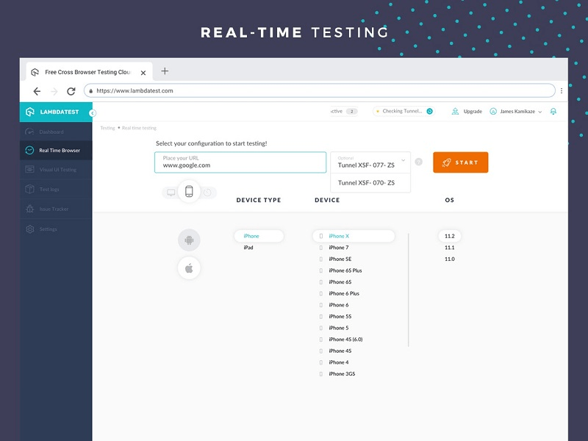The width and height of the screenshot is (588, 441).
Task: Choose iPad device type
Action: 248,248
